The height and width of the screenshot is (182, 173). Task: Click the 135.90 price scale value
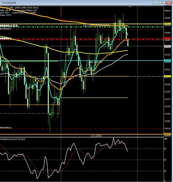(x=167, y=10)
